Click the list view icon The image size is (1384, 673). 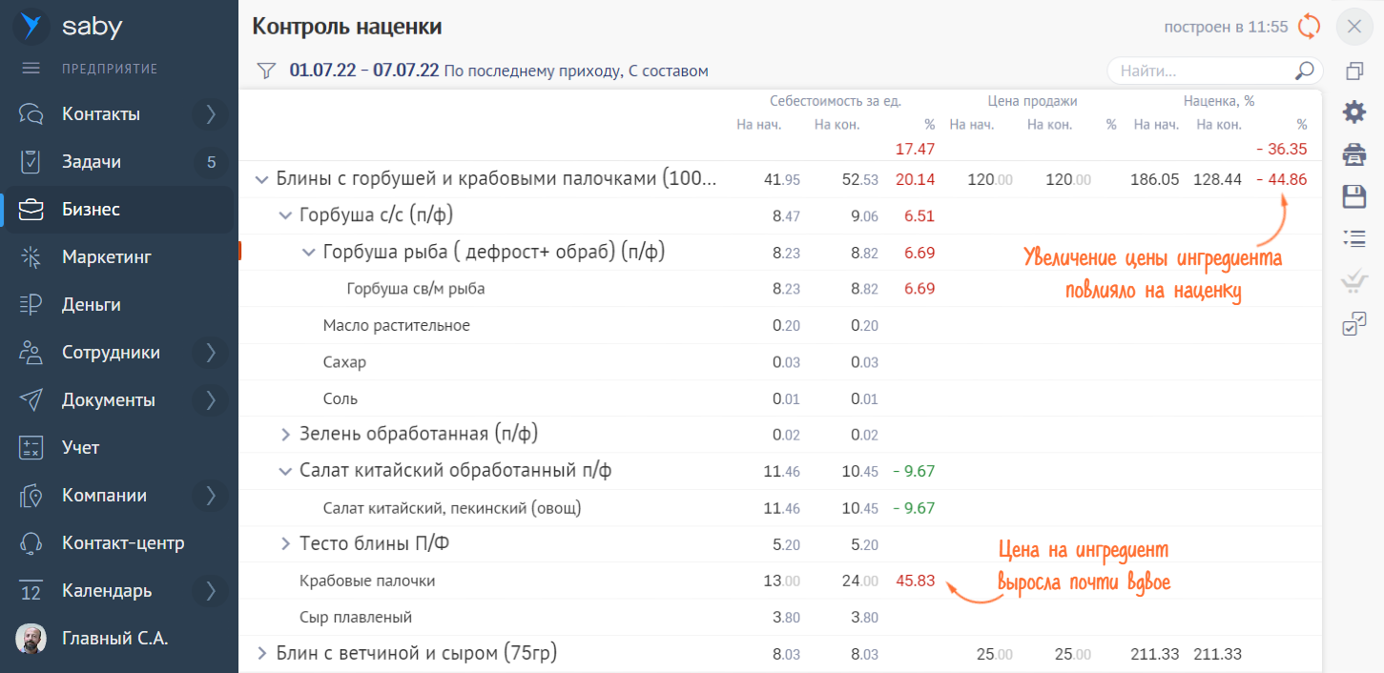click(1354, 238)
